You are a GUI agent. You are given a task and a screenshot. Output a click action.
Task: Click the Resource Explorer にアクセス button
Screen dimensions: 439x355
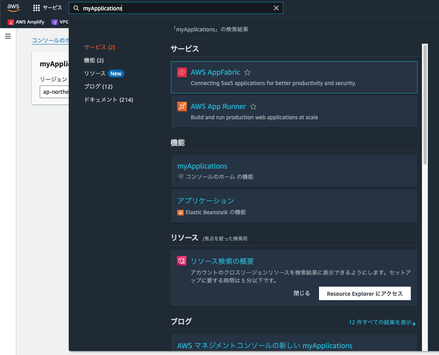[x=364, y=293]
